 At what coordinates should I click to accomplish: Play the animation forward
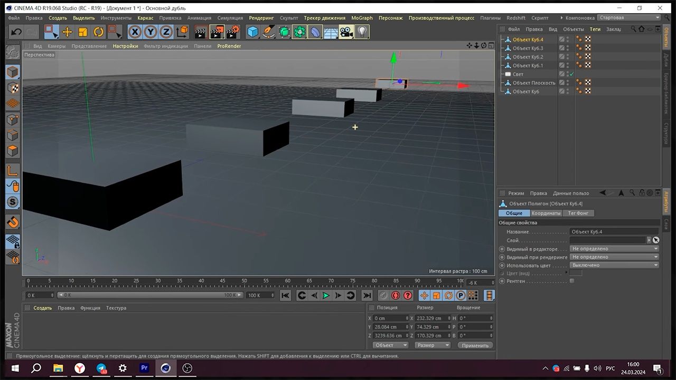click(x=326, y=296)
